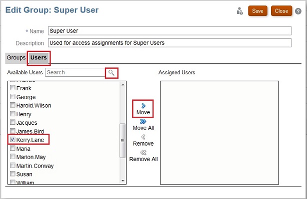Screen dimensions: 307x199
Task: Enable the Henry checkbox
Action: [x=12, y=114]
